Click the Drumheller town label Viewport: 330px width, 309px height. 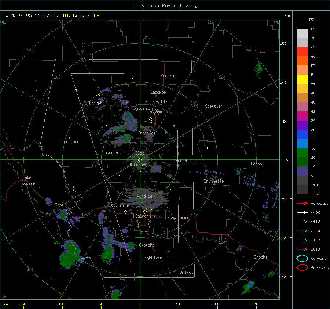(x=215, y=181)
